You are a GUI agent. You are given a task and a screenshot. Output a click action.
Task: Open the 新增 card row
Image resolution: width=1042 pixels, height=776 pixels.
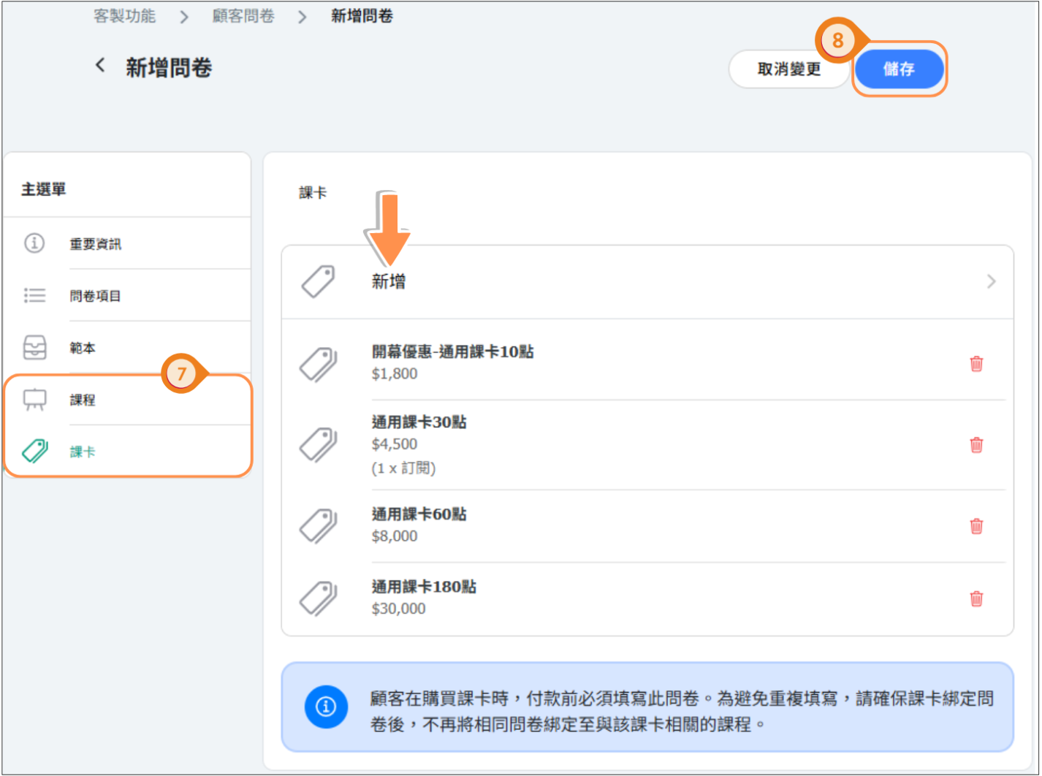pyautogui.click(x=389, y=282)
